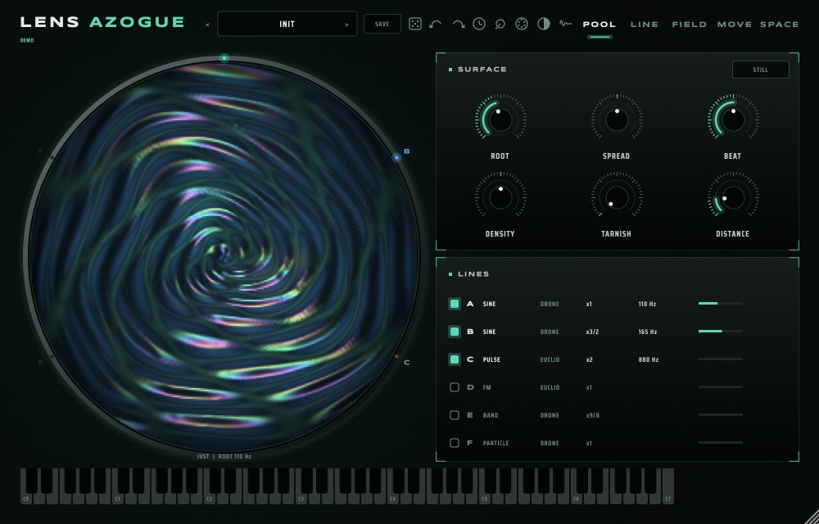Play the C1 key on keyboard
Image resolution: width=819 pixels, height=524 pixels.
[x=117, y=499]
